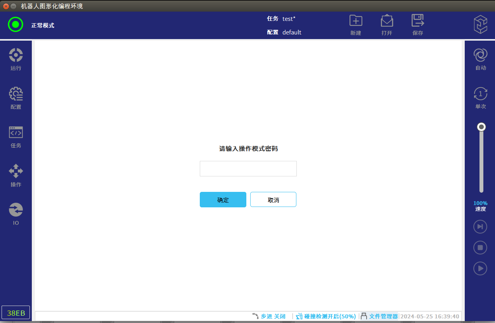Click the 打开 (Open) file icon
The width and height of the screenshot is (495, 323).
(387, 21)
